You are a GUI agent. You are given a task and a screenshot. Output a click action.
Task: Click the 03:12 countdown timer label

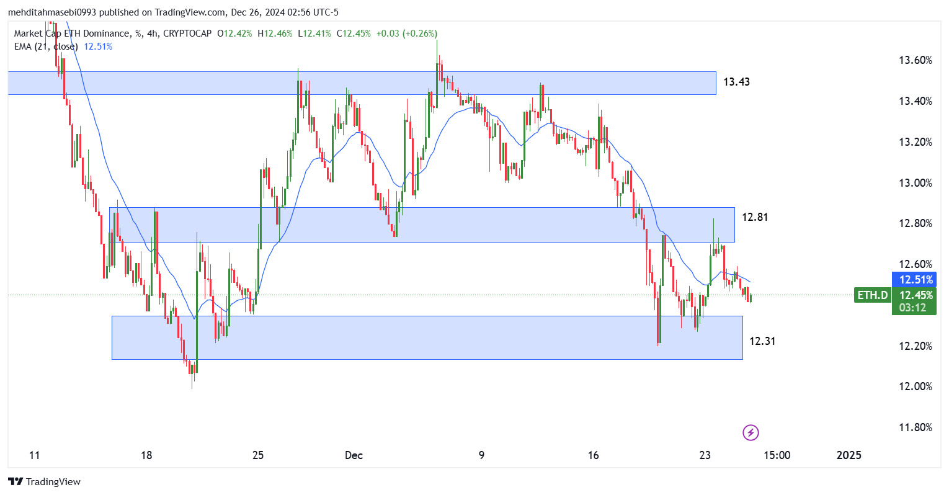click(x=913, y=308)
